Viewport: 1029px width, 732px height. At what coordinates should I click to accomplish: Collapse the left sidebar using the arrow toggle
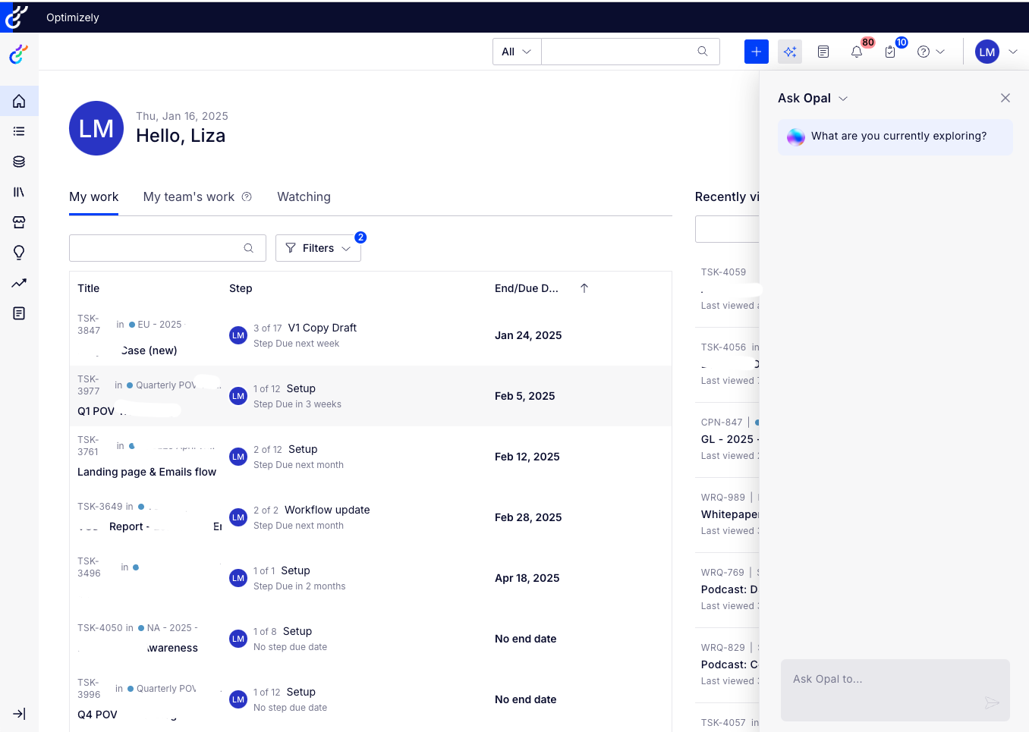[x=19, y=714]
